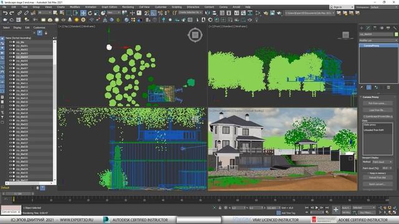Open the Time Configuration icon
The width and height of the screenshot is (399, 224).
coord(327,212)
